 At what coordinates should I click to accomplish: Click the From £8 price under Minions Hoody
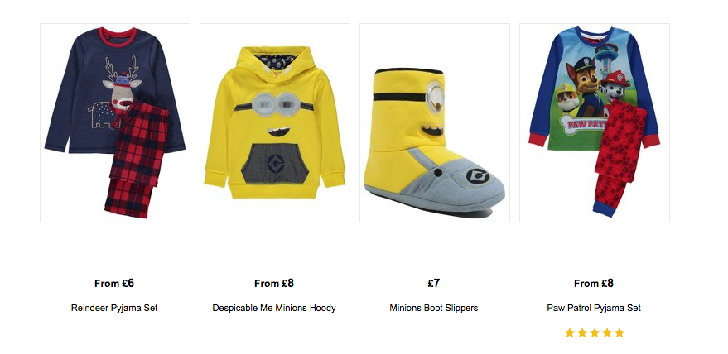coord(274,283)
